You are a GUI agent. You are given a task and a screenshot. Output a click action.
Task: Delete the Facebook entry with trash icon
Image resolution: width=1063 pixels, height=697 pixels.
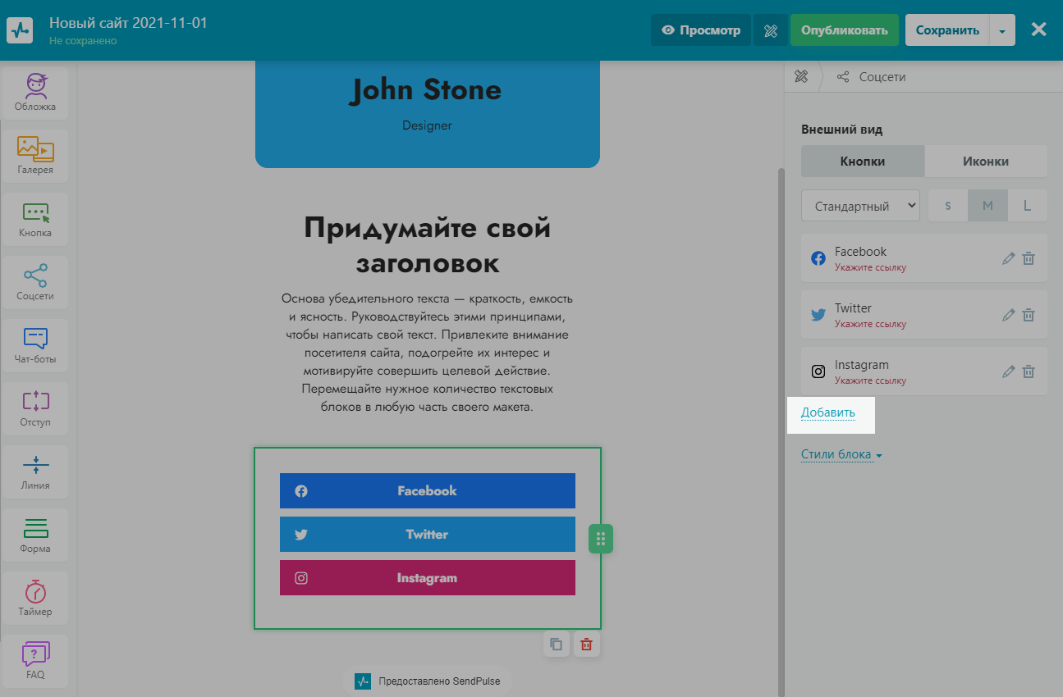(1029, 258)
